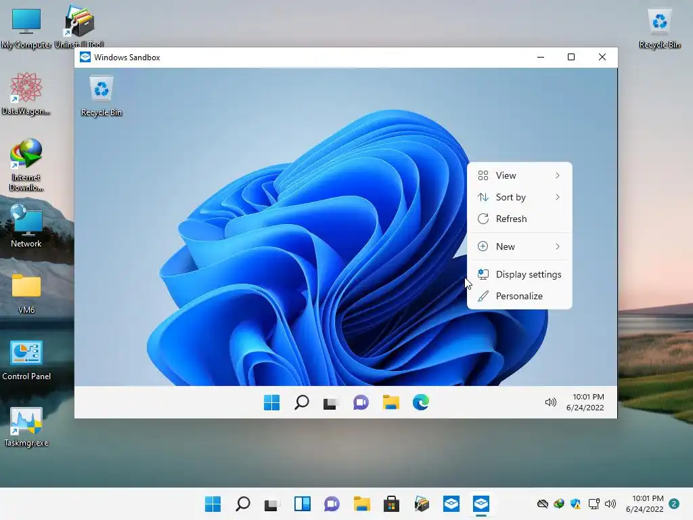Choose Personalize from context menu

519,296
